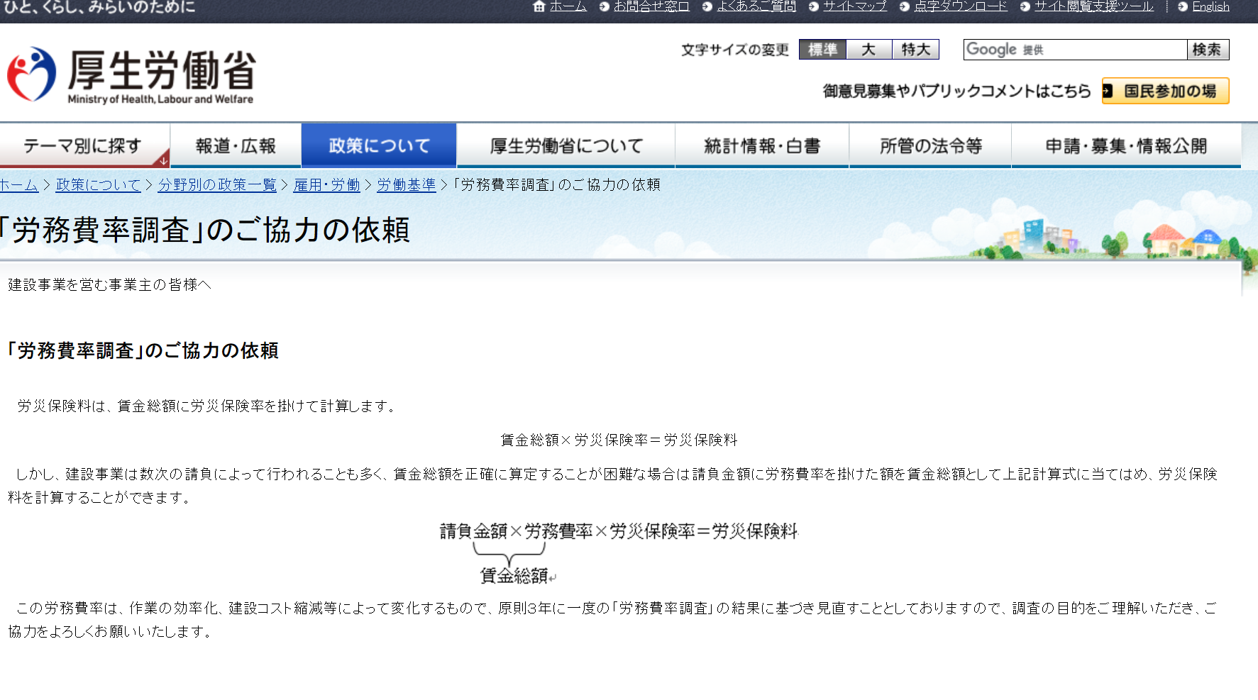Click the 国民参加の場 button
Viewport: 1258px width, 700px height.
pos(1165,91)
